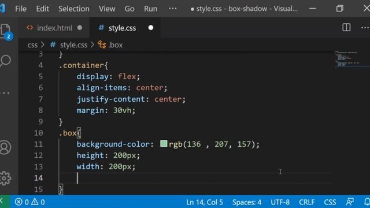
Task: Change indentation via Spaces: 4
Action: coord(247,202)
